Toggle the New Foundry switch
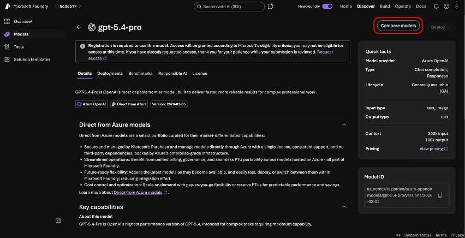 coord(327,7)
